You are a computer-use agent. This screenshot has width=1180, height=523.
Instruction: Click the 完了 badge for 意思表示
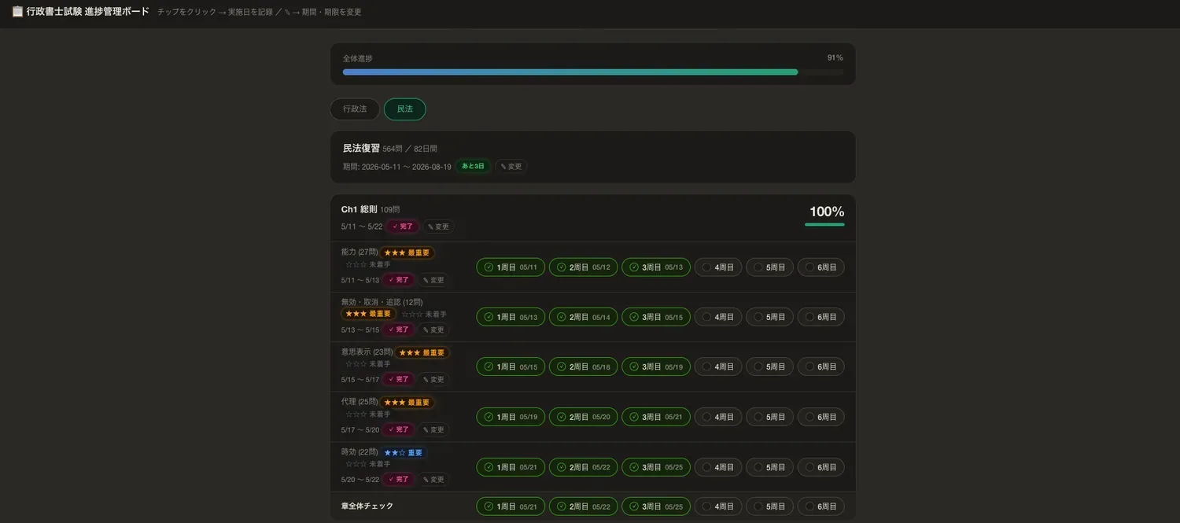[398, 379]
